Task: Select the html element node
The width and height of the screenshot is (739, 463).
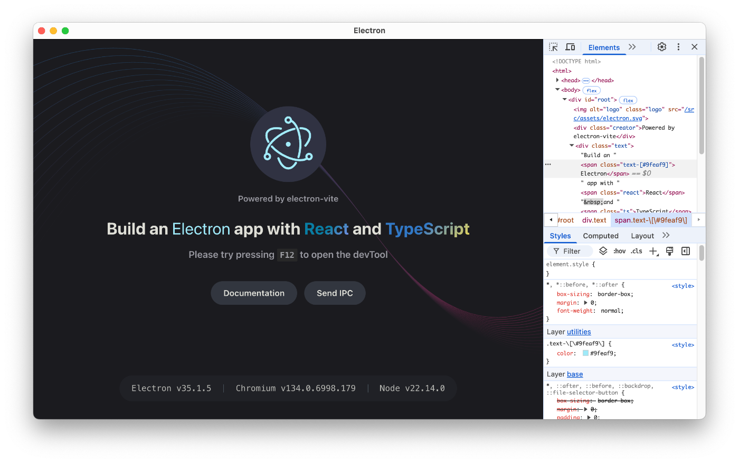Action: [562, 71]
